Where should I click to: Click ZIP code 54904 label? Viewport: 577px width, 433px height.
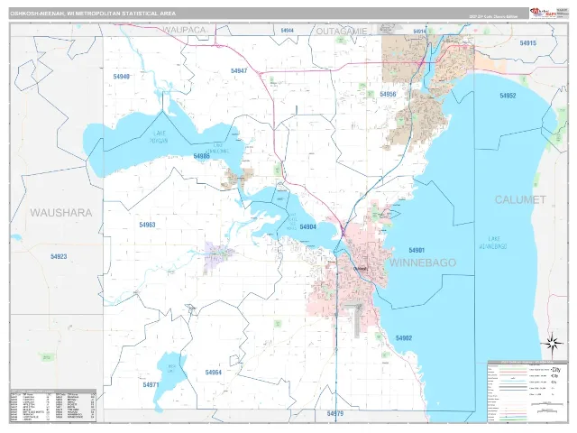(x=308, y=226)
